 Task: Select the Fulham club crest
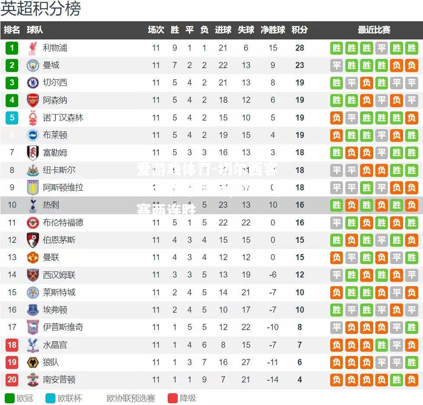[x=33, y=153]
